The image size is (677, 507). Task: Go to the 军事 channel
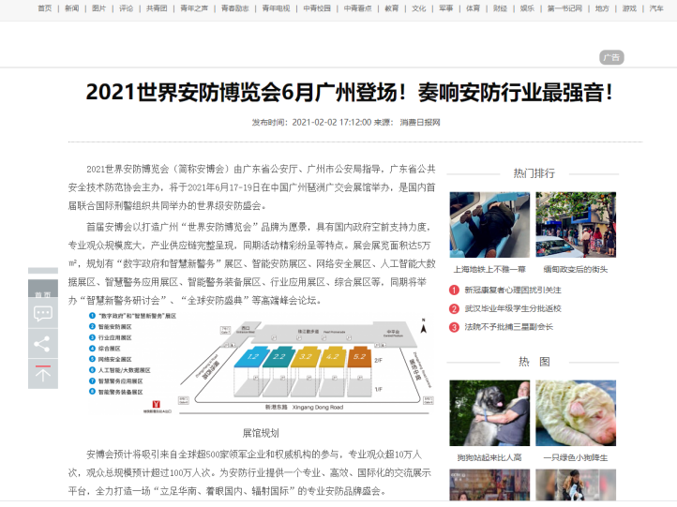pos(446,8)
